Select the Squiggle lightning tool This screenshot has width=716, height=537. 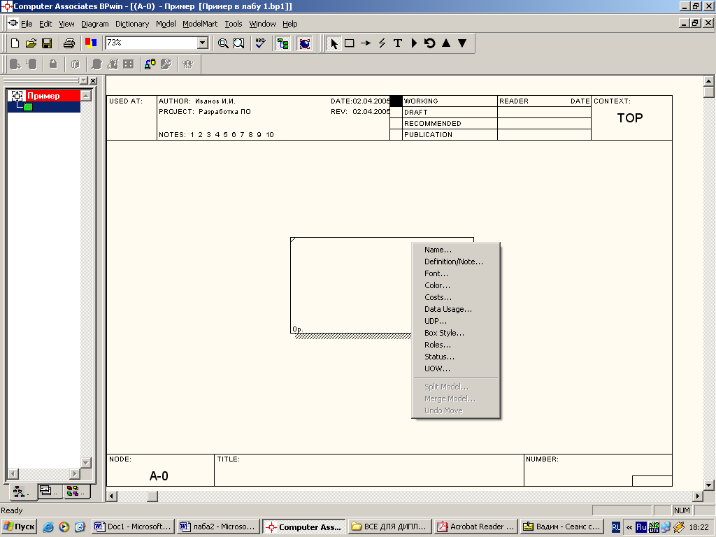[382, 43]
